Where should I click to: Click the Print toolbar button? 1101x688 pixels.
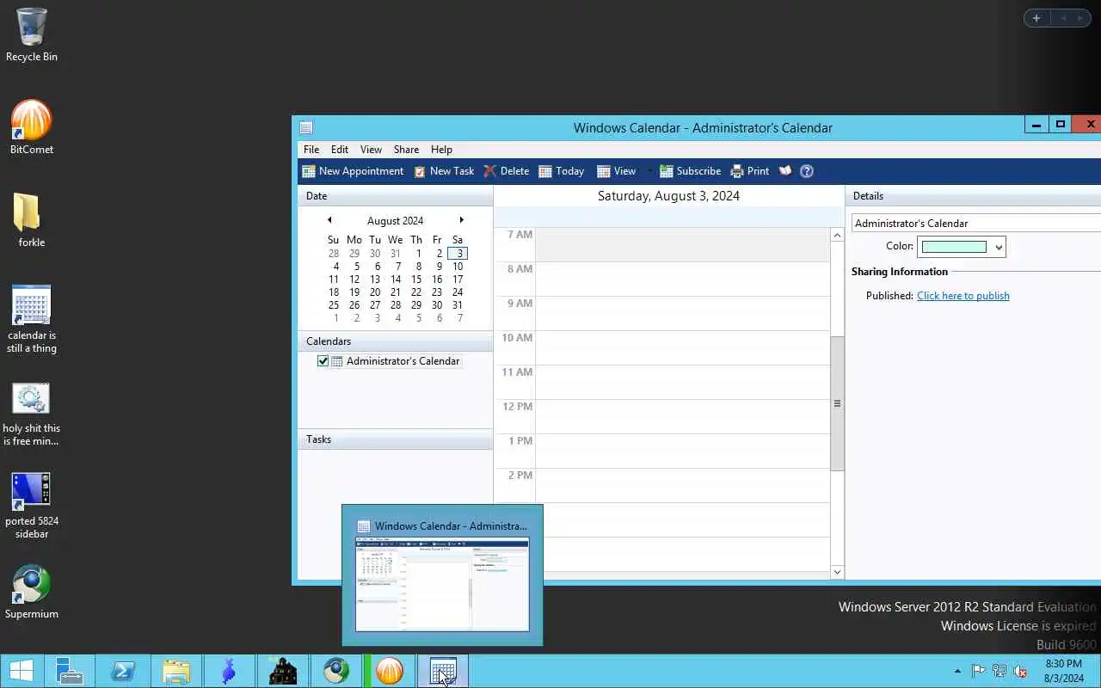[750, 171]
